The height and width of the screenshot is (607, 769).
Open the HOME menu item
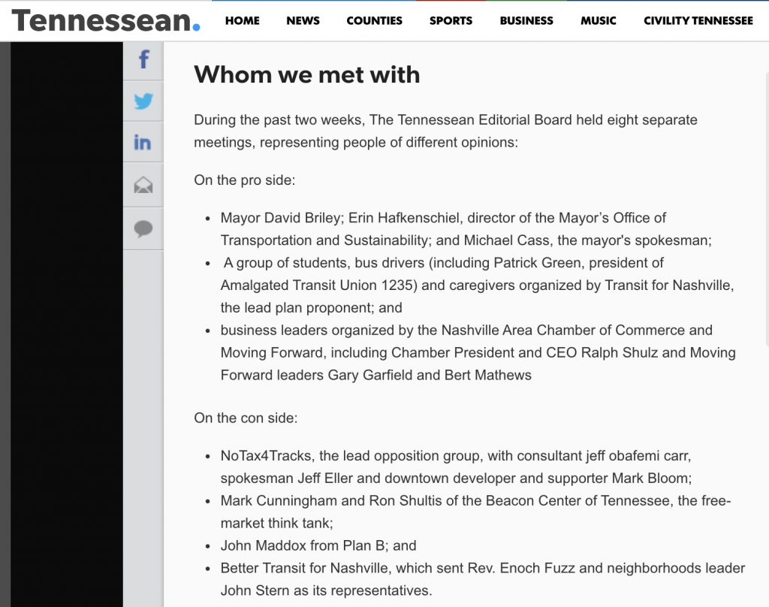click(x=242, y=21)
